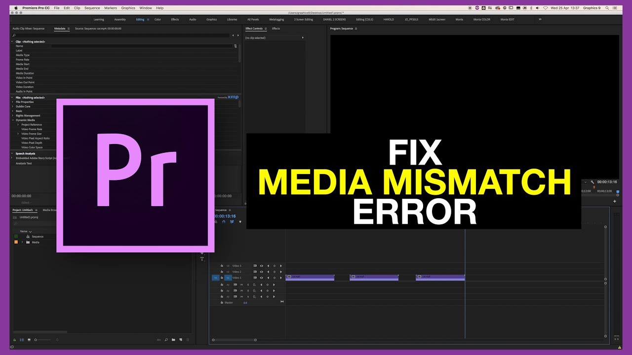Expand the (no clip selected) arrow
The image size is (632, 355).
pyautogui.click(x=303, y=38)
